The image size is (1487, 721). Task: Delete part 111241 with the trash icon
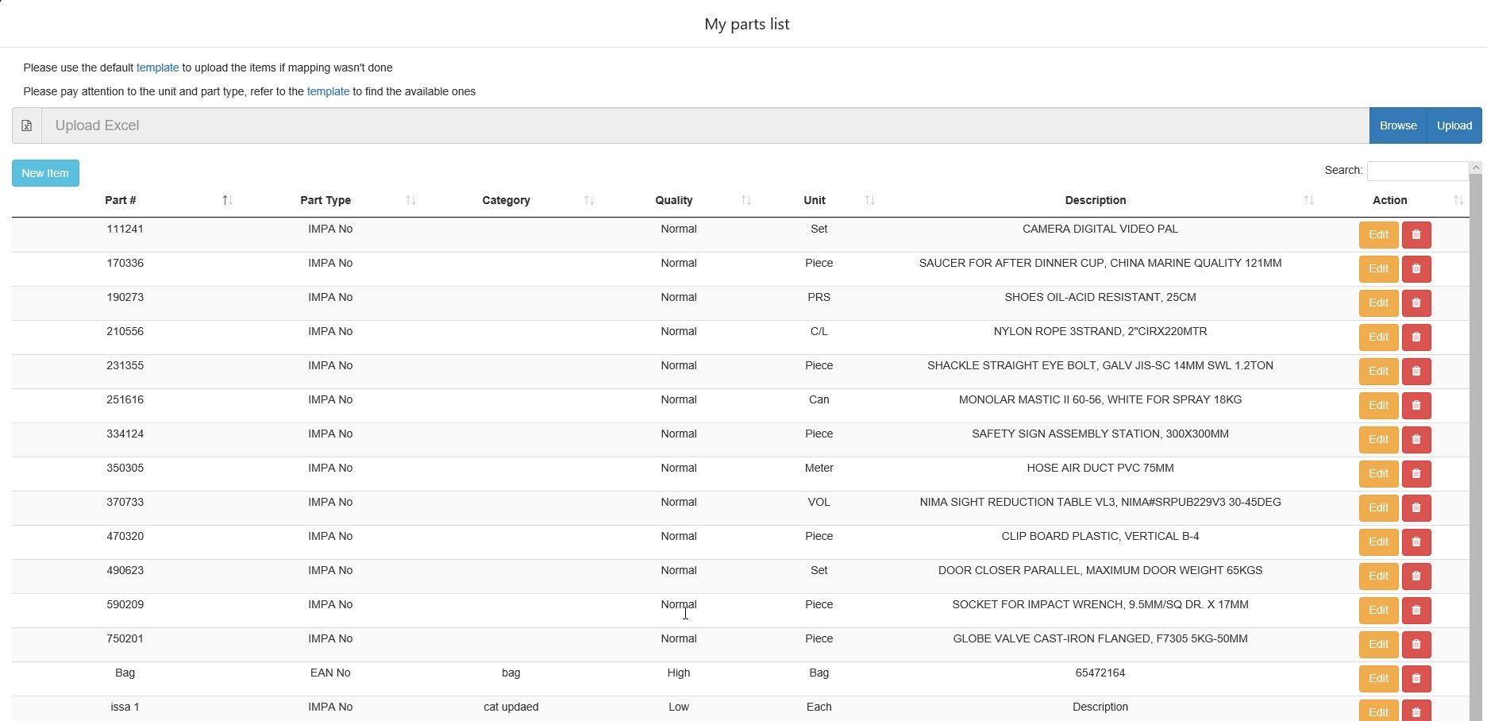tap(1416, 235)
